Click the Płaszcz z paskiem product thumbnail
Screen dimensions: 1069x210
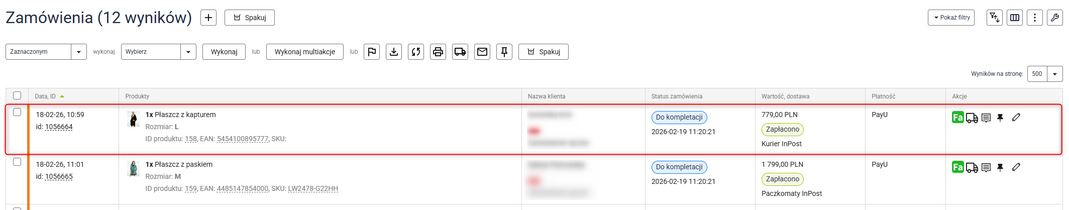[x=133, y=168]
